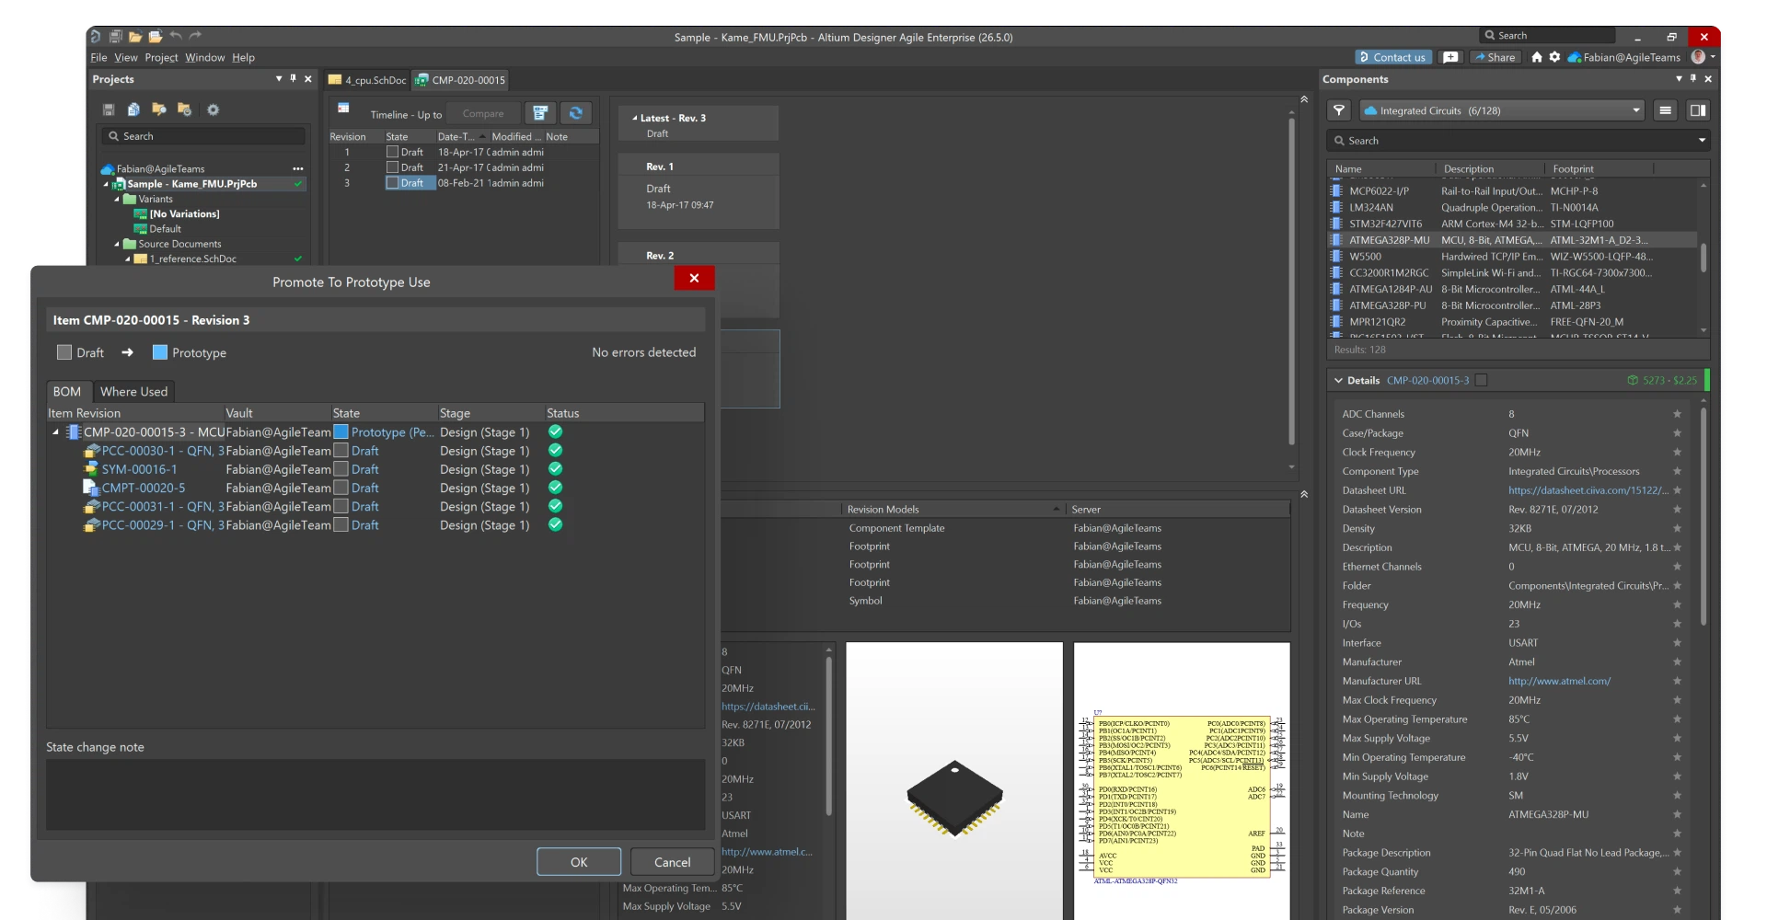
Task: Collapse the Source Documents tree node
Action: 117,245
